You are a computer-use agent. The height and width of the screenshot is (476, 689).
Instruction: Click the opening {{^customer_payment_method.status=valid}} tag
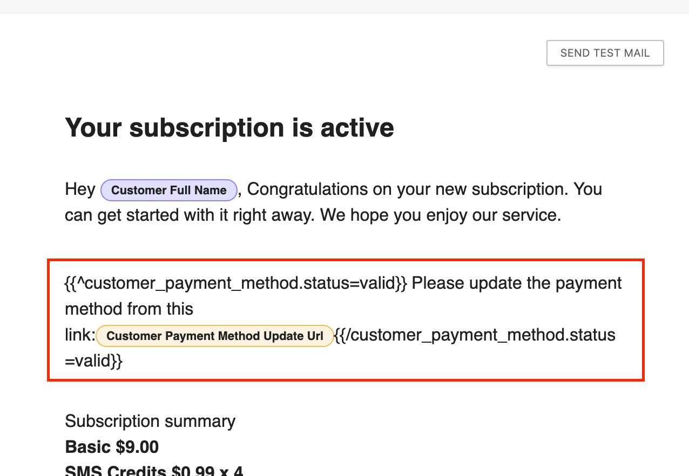coord(235,283)
